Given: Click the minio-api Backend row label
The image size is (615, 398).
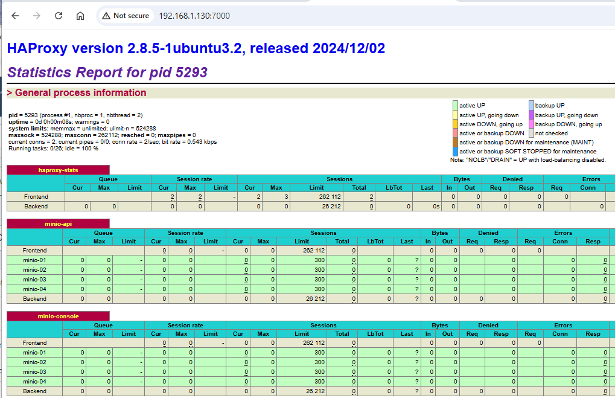Looking at the screenshot, I should click(x=34, y=299).
